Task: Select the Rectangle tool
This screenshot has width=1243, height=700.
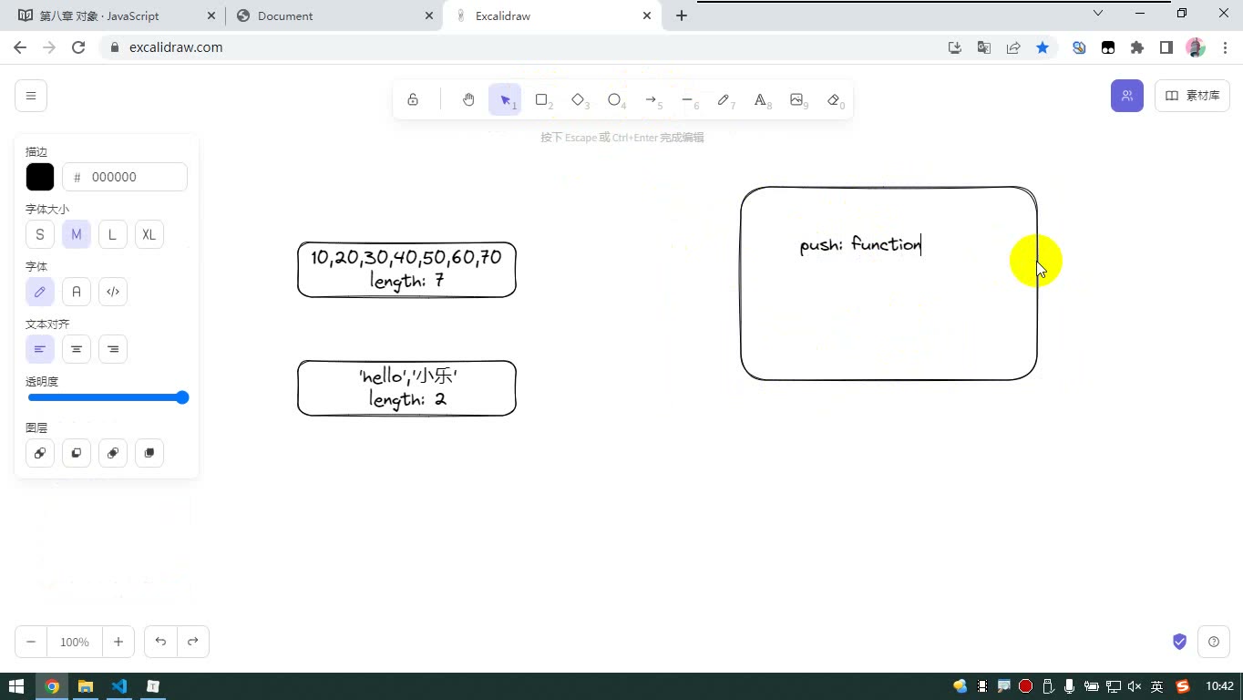Action: [x=541, y=99]
